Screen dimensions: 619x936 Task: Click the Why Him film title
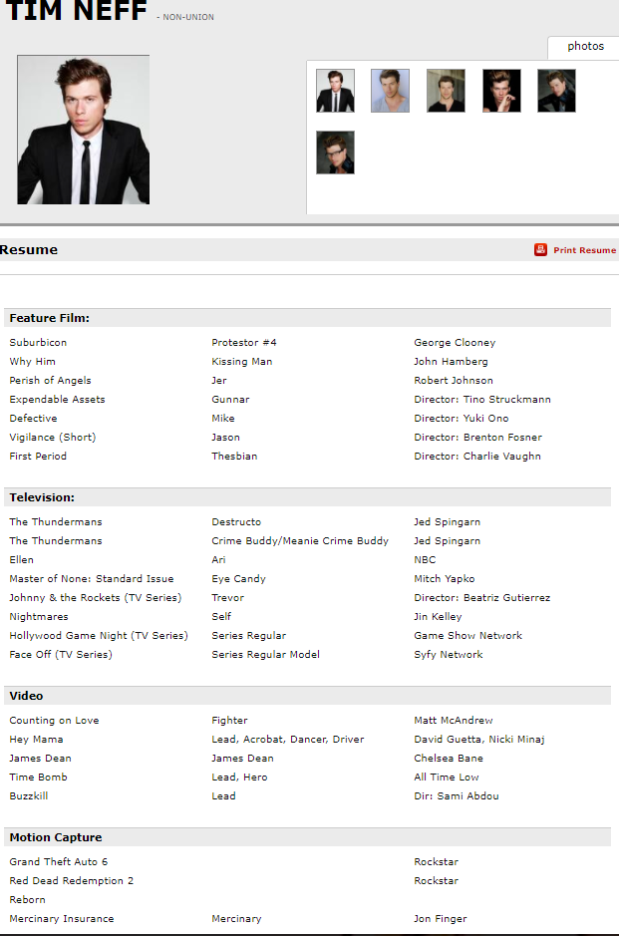point(32,361)
